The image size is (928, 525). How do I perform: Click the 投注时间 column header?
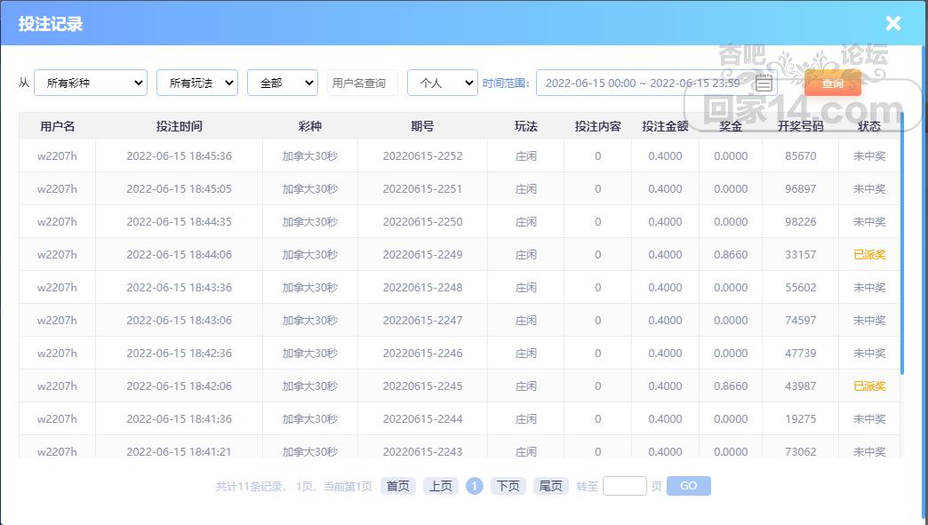coord(179,126)
